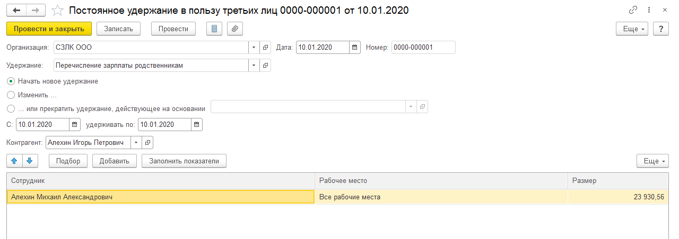Screen dimensions: 679x239
Task: Open the table's 'Еще' menu
Action: point(652,161)
